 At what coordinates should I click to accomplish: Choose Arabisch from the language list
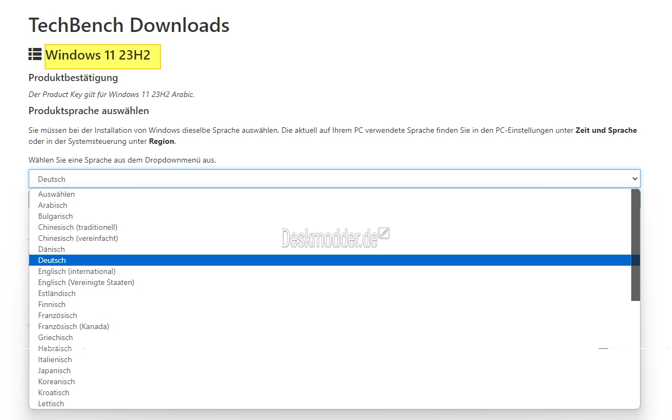330,205
